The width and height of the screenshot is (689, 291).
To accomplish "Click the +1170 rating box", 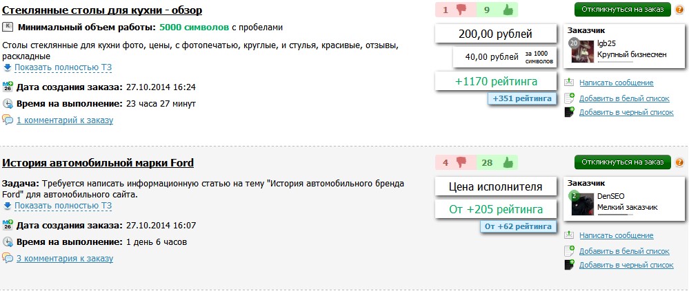I will (x=496, y=82).
